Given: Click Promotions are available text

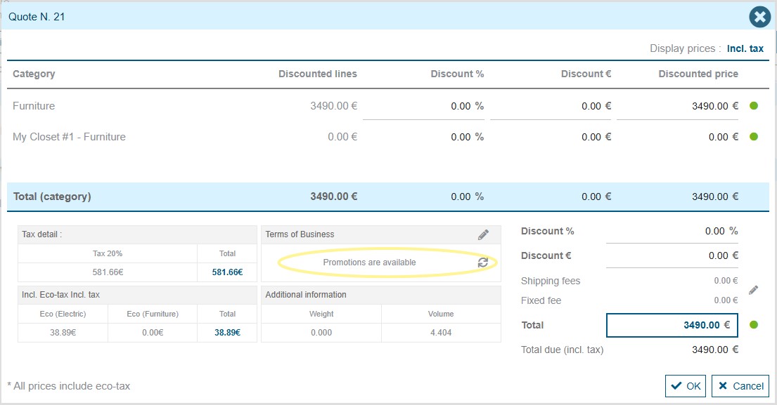Looking at the screenshot, I should click(369, 263).
